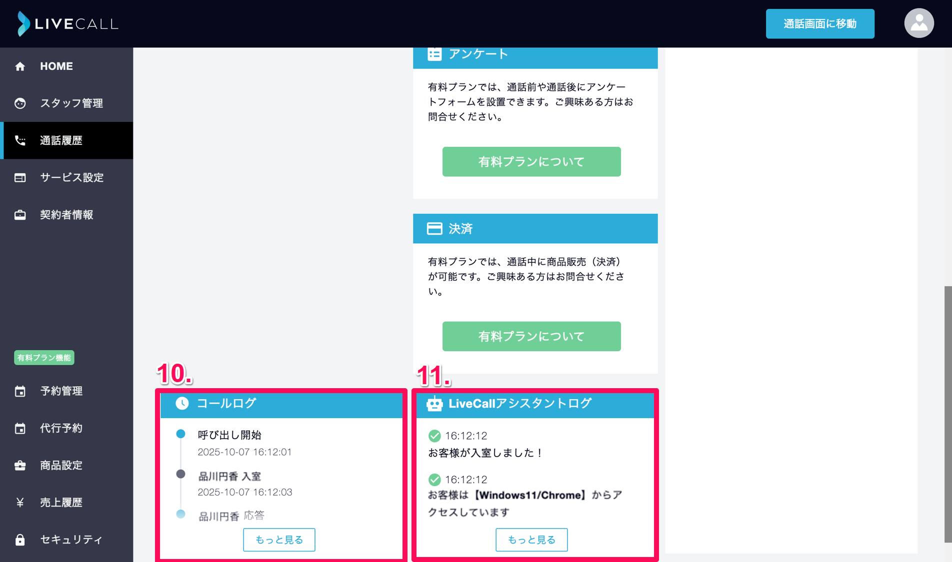Open 商品設定 in the sidebar
This screenshot has height=562, width=952.
click(x=66, y=465)
